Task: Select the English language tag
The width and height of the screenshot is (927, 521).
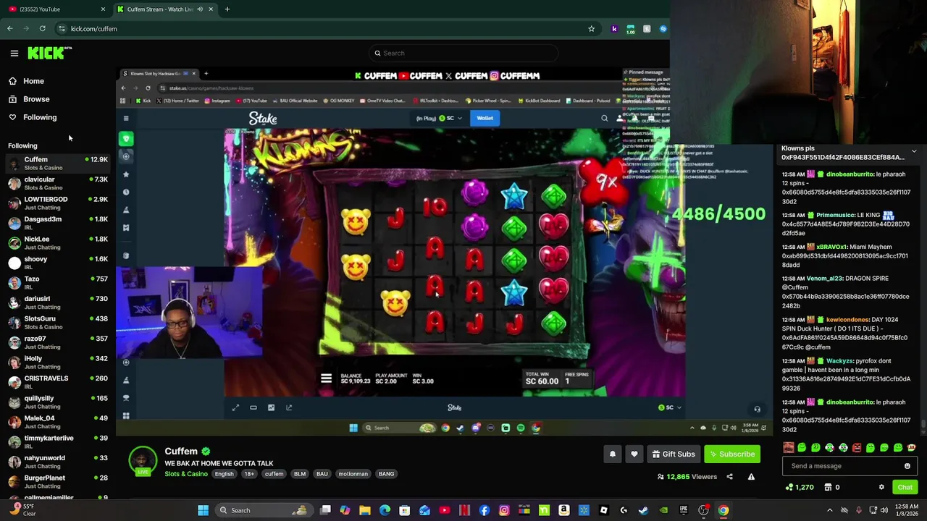Action: (224, 474)
